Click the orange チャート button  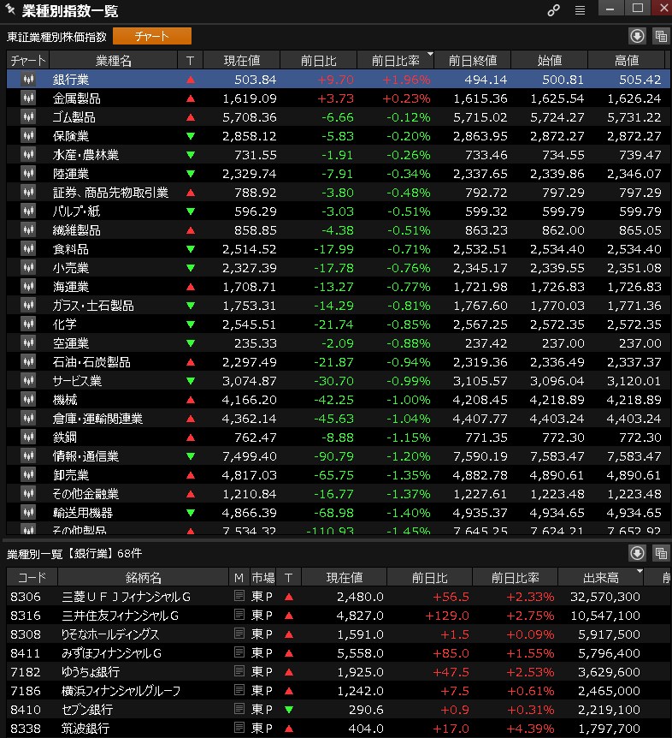152,36
